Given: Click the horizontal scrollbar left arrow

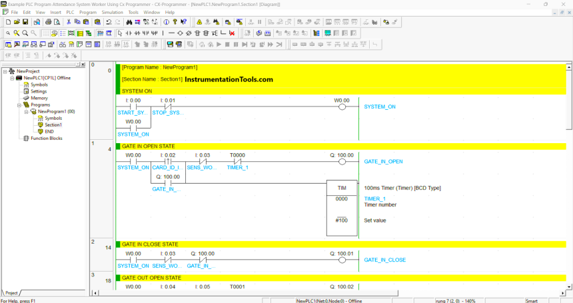Looking at the screenshot, I should pyautogui.click(x=96, y=293).
